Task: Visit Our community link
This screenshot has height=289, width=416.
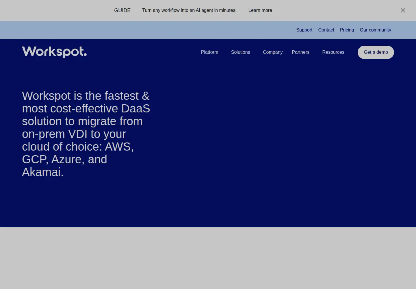Action: (375, 30)
